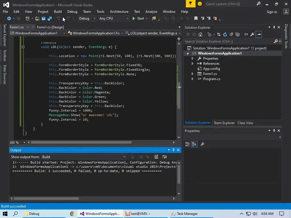Click View Code icon in Solution Explorer
Viewport: 291px width, 218px height.
(x=246, y=34)
